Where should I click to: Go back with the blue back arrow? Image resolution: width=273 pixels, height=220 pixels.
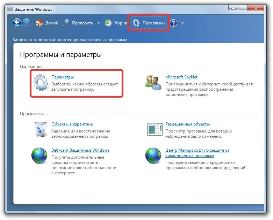[17, 22]
